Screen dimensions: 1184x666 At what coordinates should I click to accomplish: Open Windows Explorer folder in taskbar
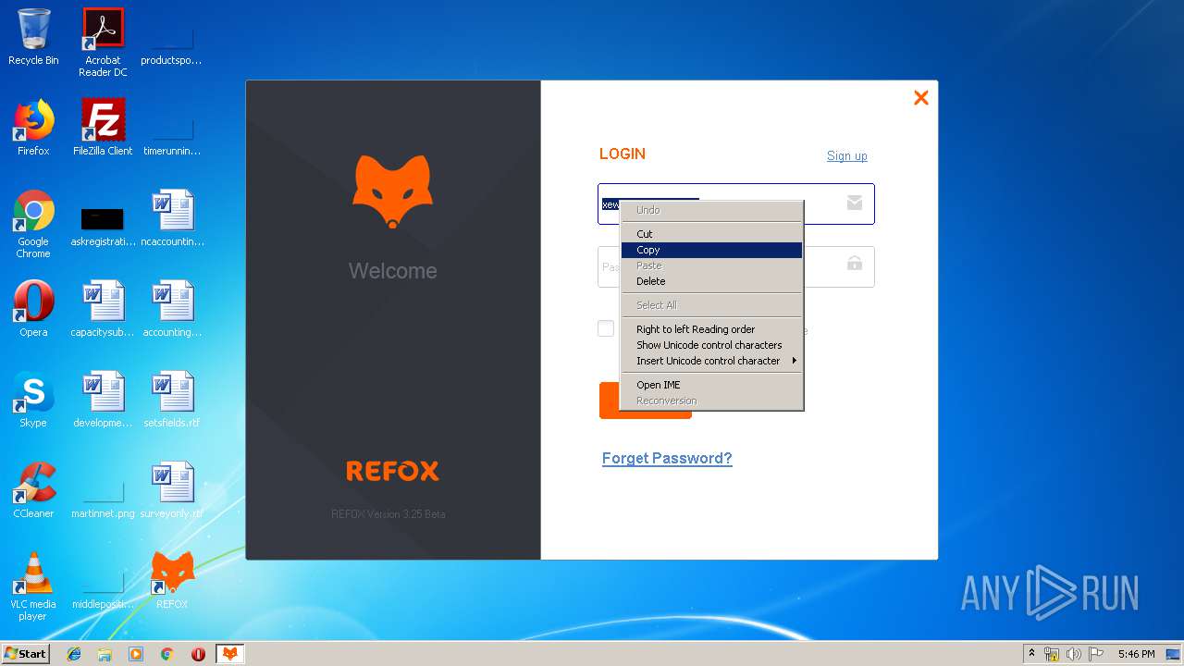(x=105, y=654)
